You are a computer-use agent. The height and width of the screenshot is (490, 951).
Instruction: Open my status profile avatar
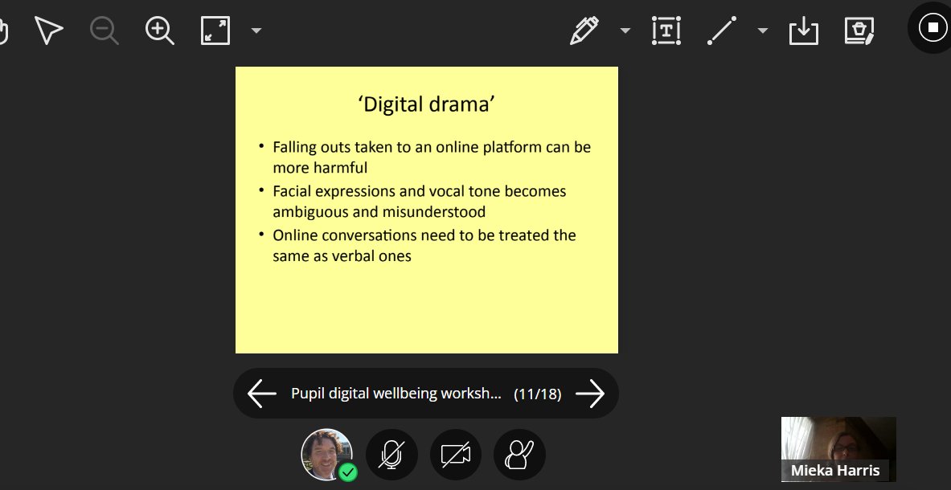pos(328,455)
